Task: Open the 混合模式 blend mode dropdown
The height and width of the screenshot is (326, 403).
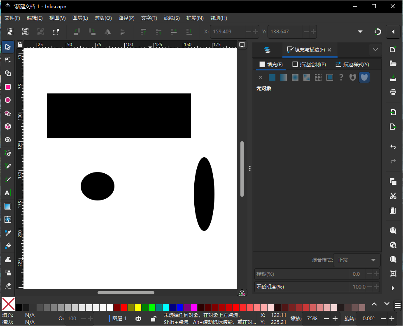Action: click(x=356, y=260)
